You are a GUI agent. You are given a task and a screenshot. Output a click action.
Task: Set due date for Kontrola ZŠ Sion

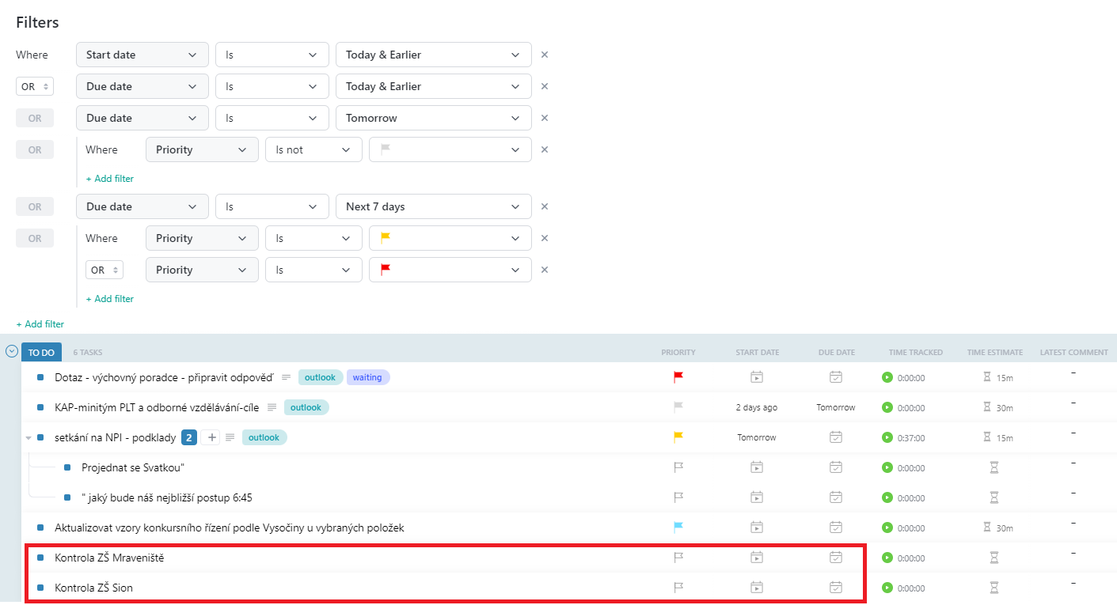click(836, 588)
